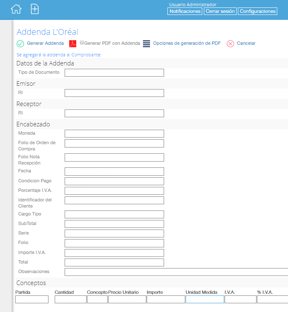This screenshot has height=312, width=288.
Task: Click the Emisor RI input field
Action: (114, 93)
